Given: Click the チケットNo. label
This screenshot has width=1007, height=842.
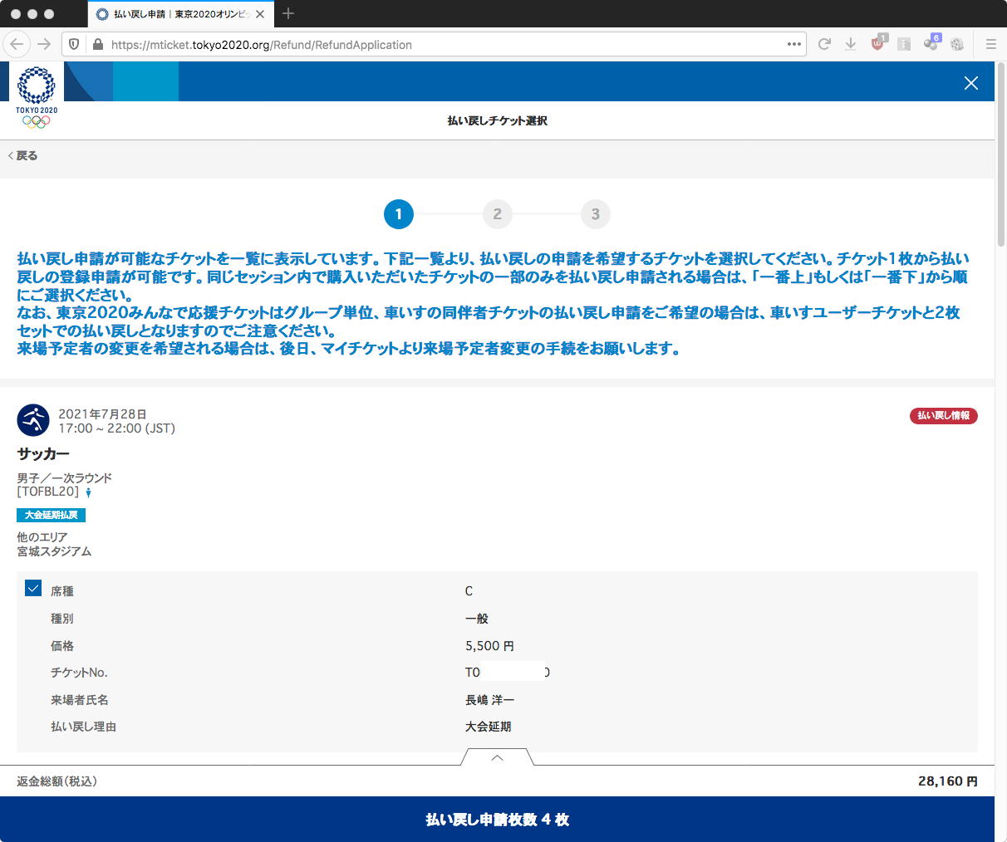Looking at the screenshot, I should pyautogui.click(x=79, y=673).
